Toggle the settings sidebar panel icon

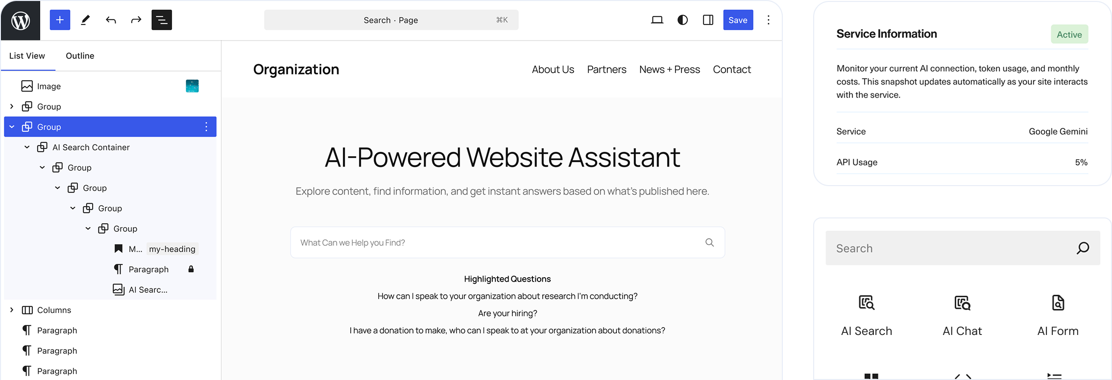tap(708, 20)
